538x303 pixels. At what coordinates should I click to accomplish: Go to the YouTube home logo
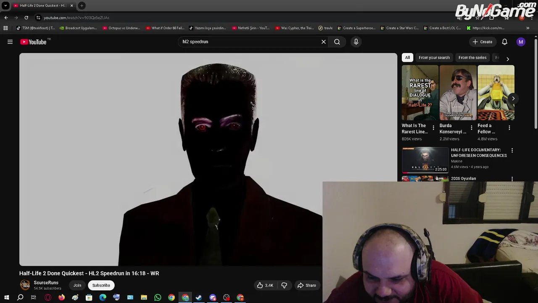pyautogui.click(x=33, y=42)
